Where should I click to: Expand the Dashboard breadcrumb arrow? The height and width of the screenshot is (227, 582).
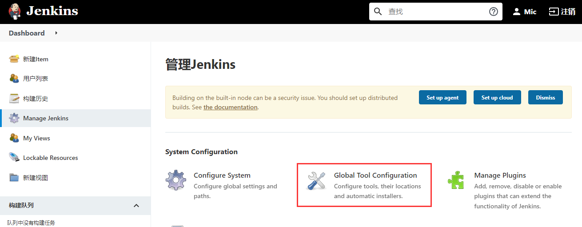pyautogui.click(x=56, y=33)
